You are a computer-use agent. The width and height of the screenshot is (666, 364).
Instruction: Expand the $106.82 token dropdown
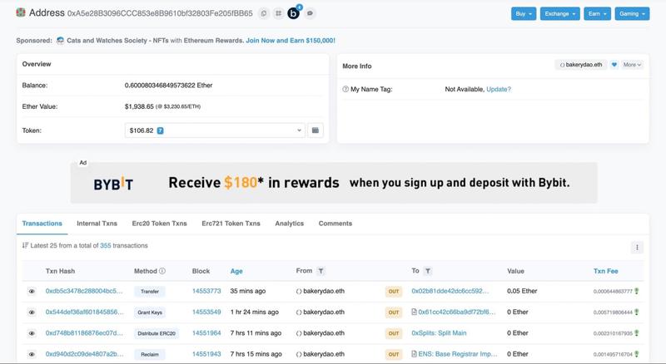(x=215, y=130)
